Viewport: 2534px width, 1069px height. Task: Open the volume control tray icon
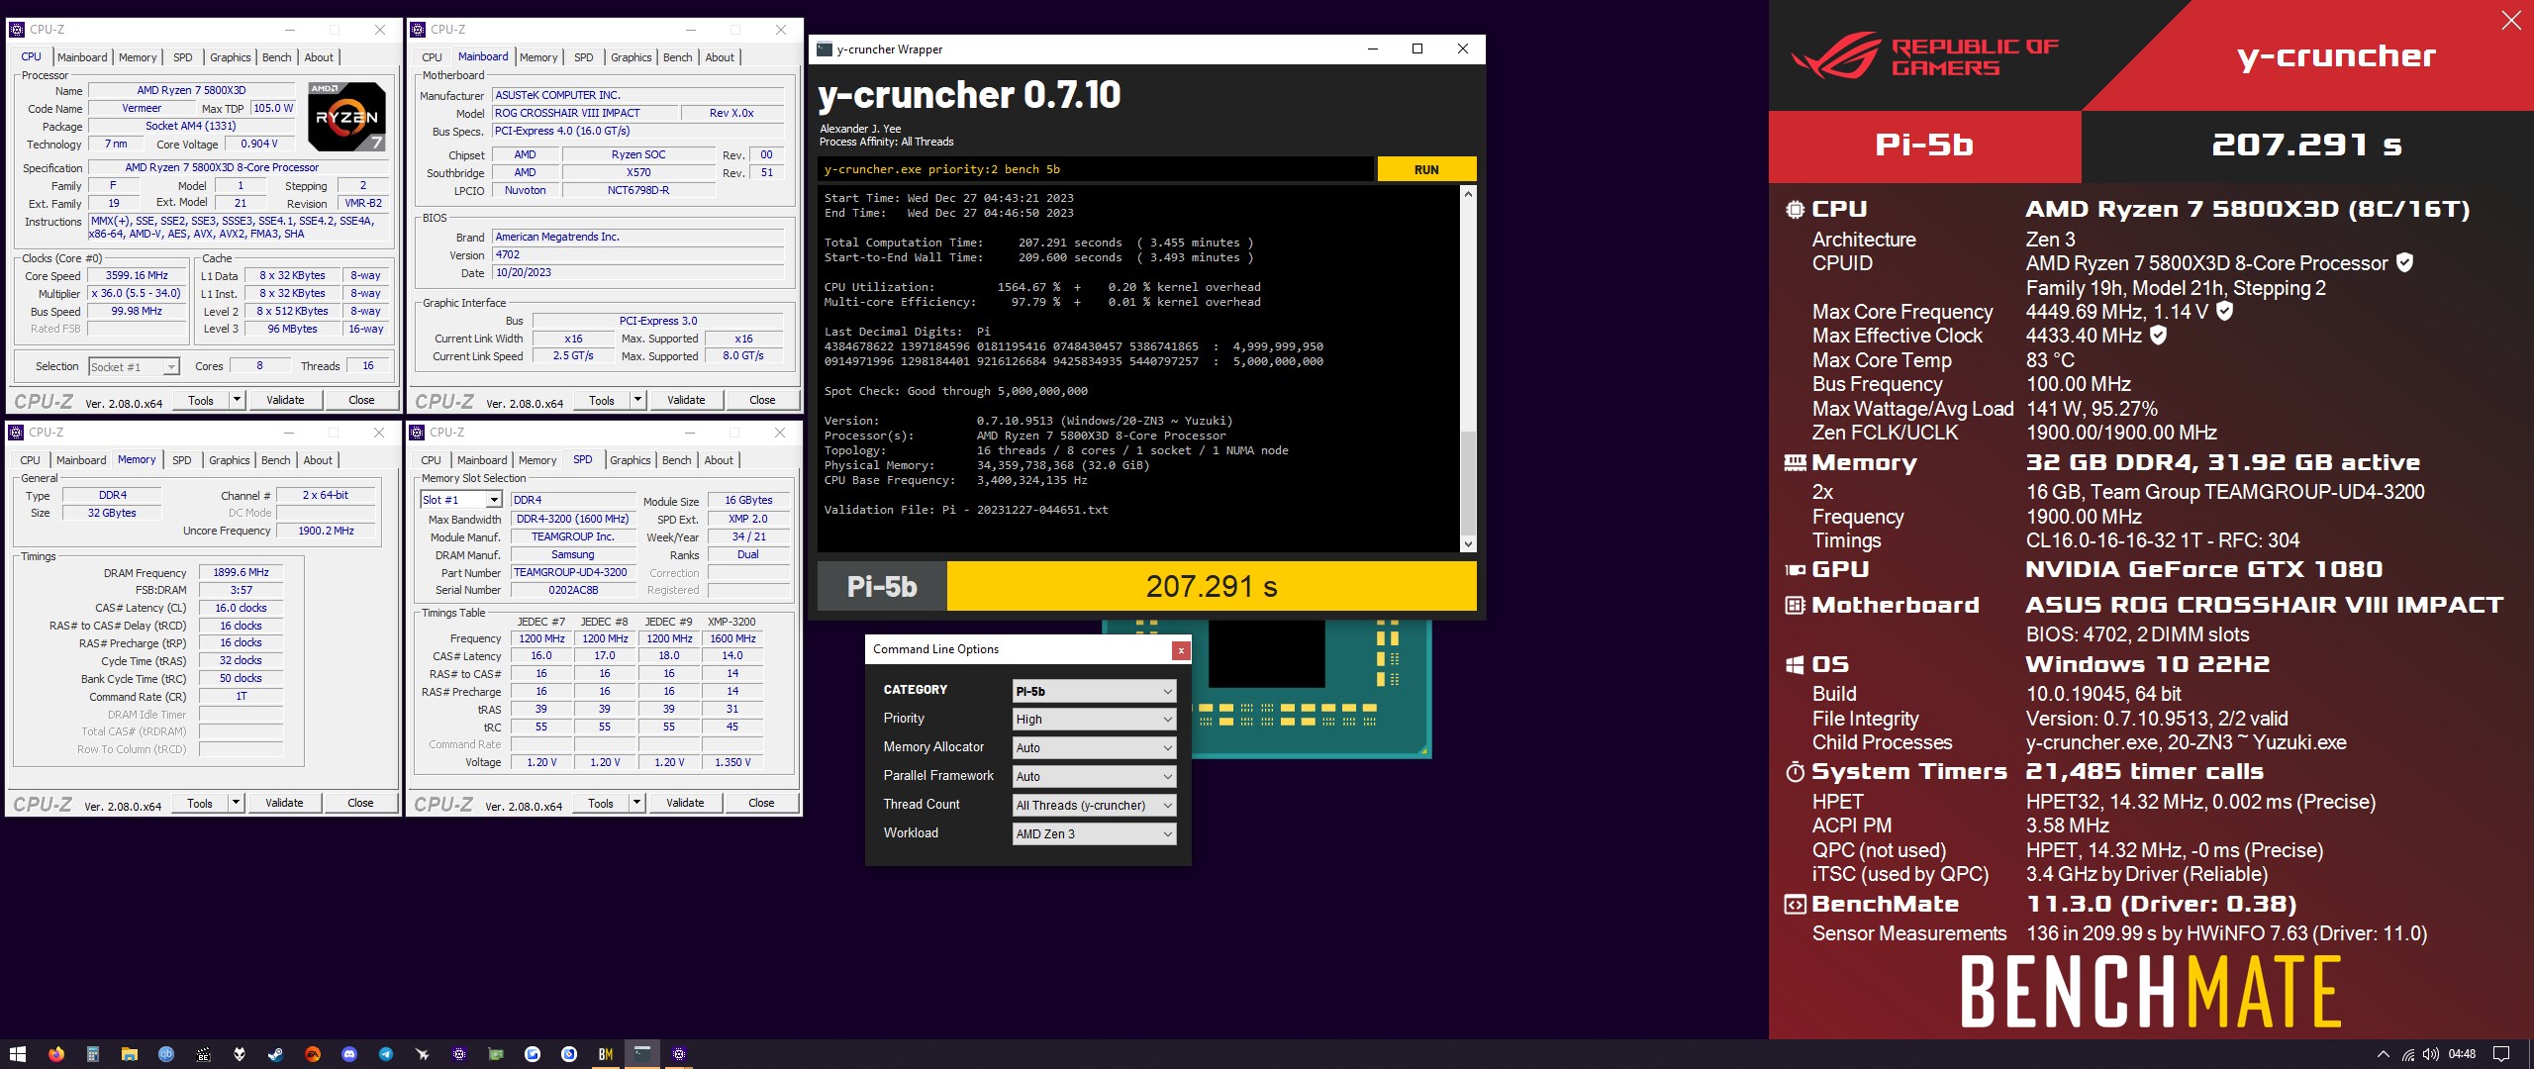pos(2430,1054)
